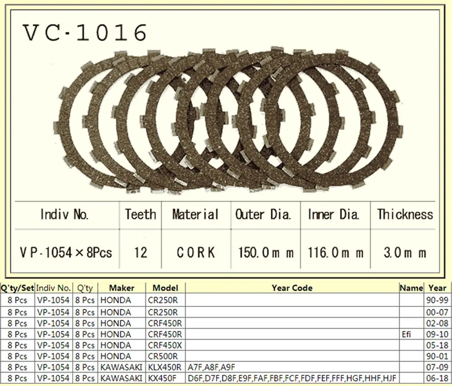Select the CRF450X model cell

click(165, 345)
